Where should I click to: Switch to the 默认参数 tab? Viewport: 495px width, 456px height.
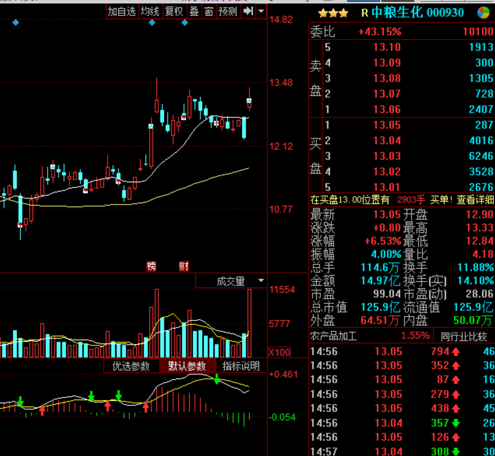tap(187, 366)
